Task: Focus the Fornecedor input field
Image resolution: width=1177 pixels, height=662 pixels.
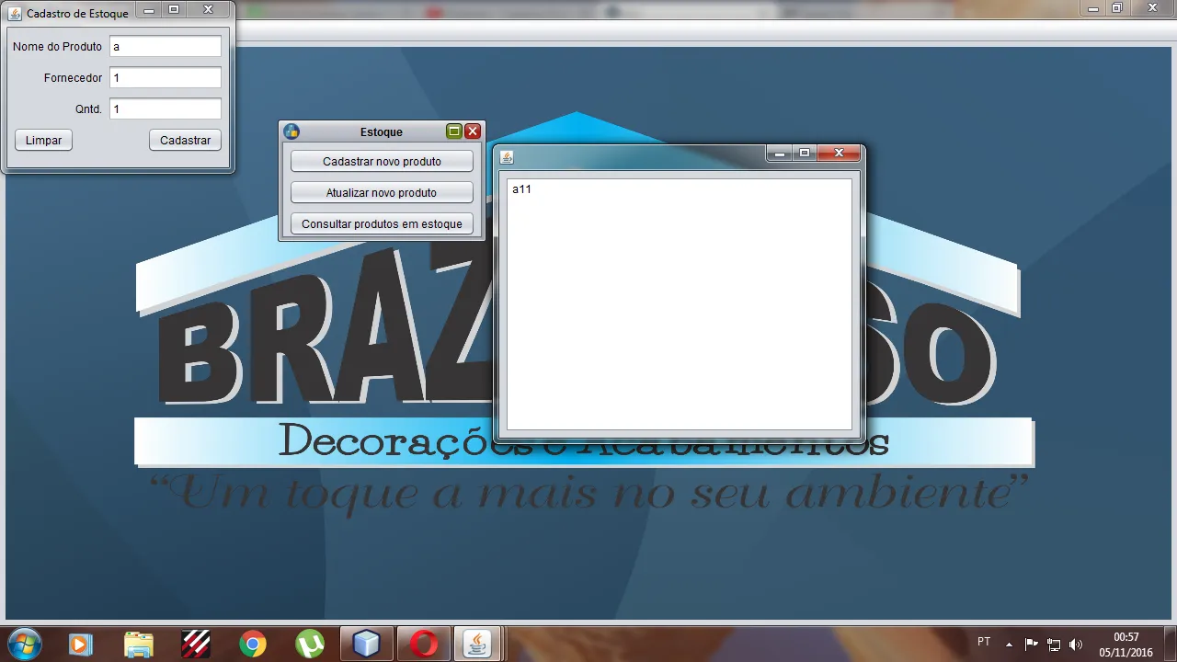Action: 166,78
